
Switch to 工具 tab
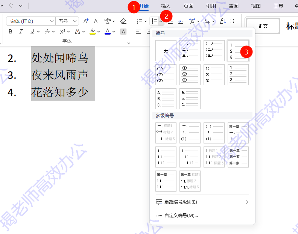[x=278, y=6]
